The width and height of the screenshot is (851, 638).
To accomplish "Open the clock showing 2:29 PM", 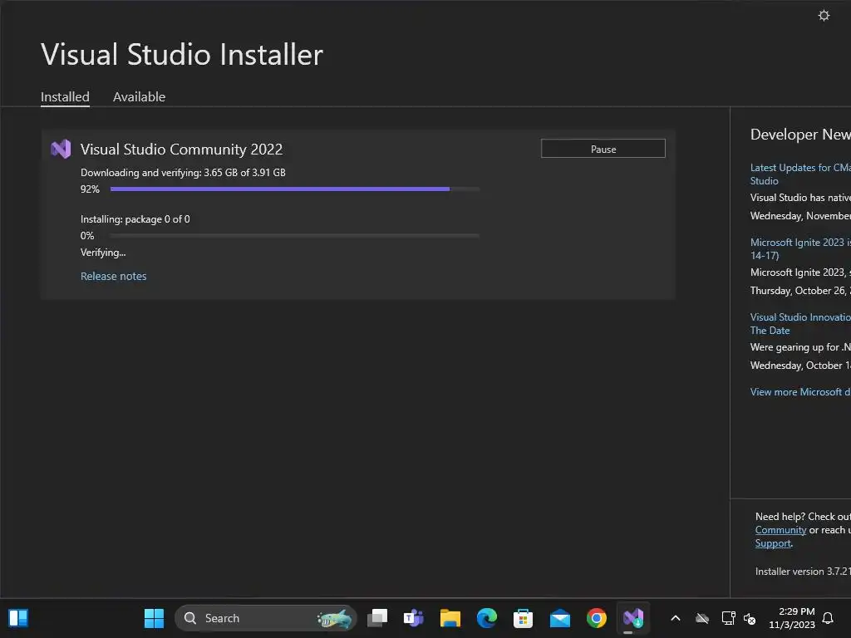I will pos(792,618).
